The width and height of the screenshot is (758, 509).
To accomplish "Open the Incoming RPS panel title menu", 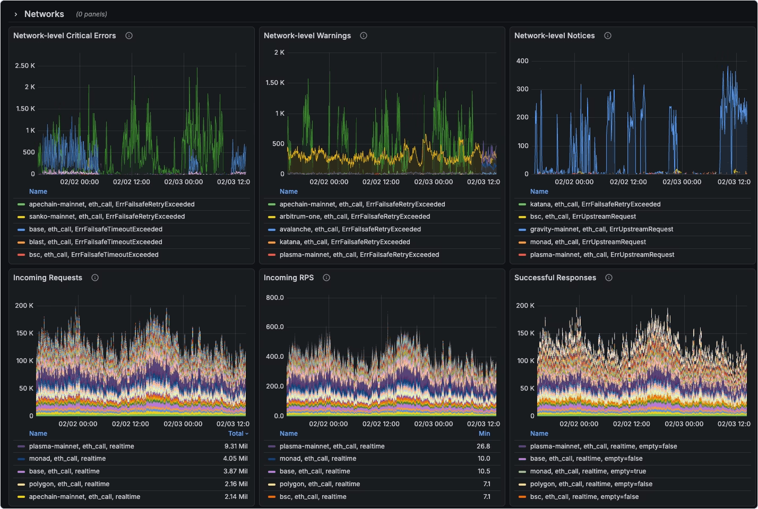I will coord(289,278).
